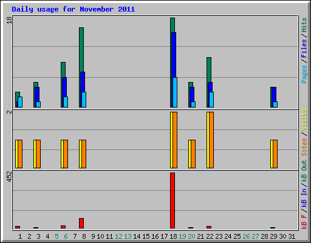Select the orange Sites bar for day 1
This screenshot has width=311, height=243.
(20, 154)
